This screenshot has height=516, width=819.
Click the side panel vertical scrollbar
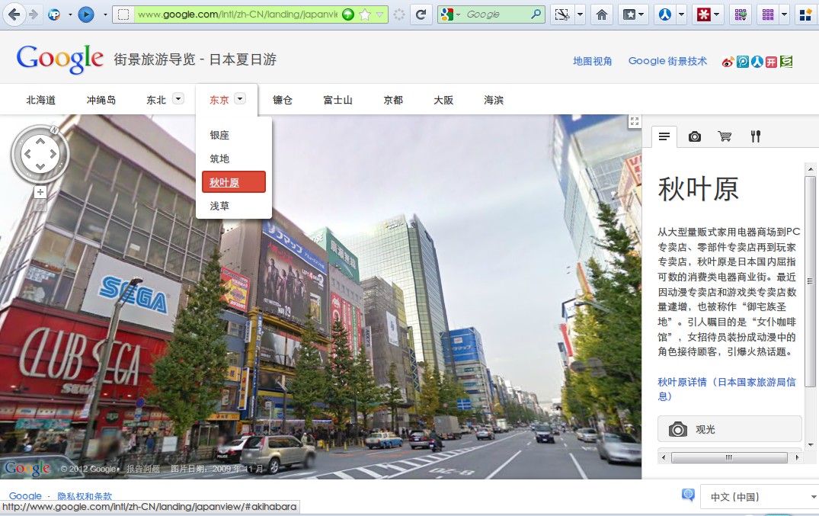(x=810, y=281)
